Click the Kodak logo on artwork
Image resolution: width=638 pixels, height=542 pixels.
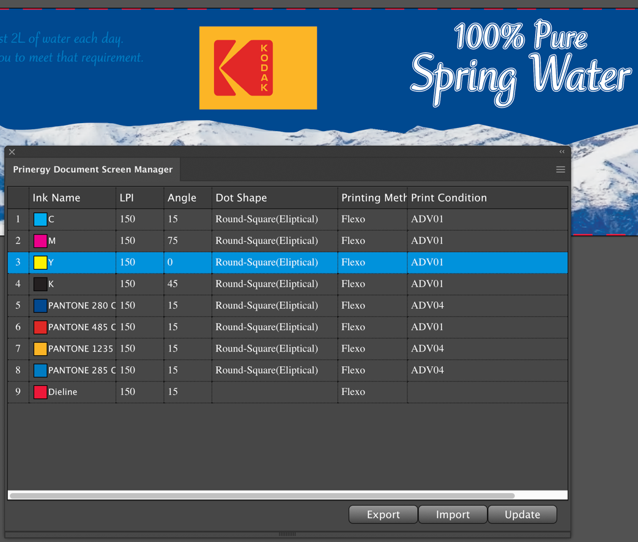point(258,68)
